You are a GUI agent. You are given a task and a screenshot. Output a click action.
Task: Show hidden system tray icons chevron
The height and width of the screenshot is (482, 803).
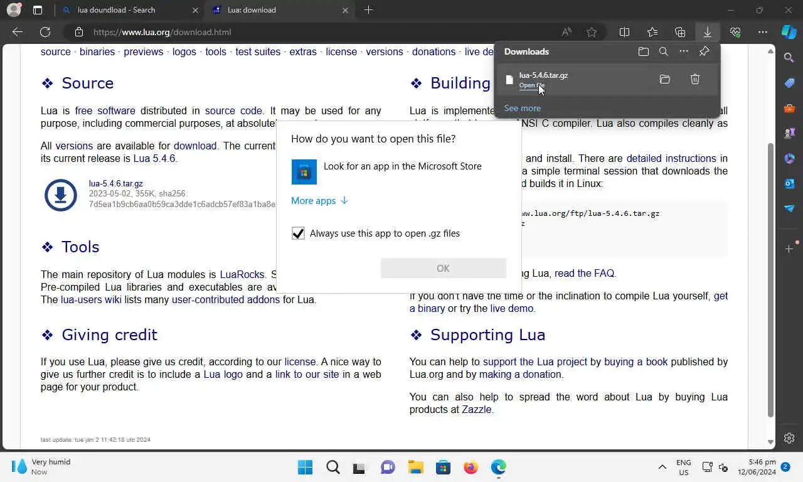pyautogui.click(x=662, y=467)
